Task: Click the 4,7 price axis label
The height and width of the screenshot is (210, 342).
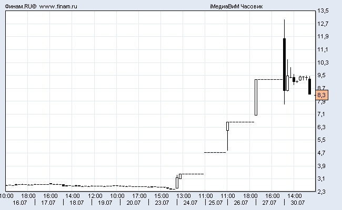Action: click(x=321, y=153)
